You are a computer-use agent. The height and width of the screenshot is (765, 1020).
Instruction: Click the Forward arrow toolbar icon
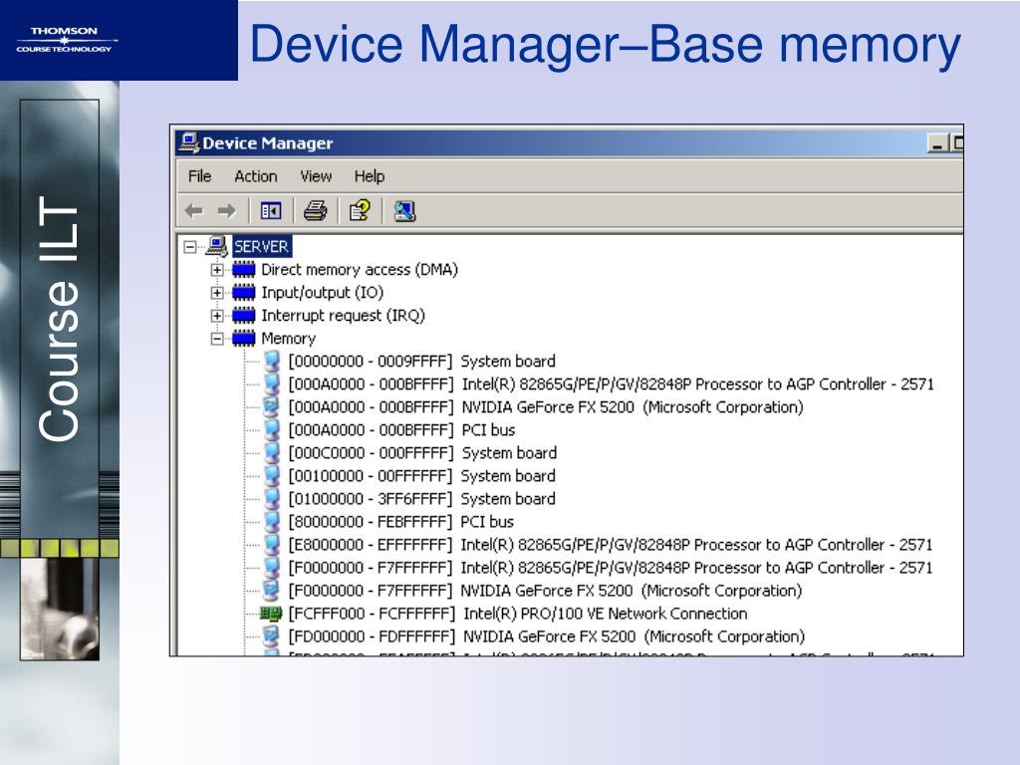[226, 211]
